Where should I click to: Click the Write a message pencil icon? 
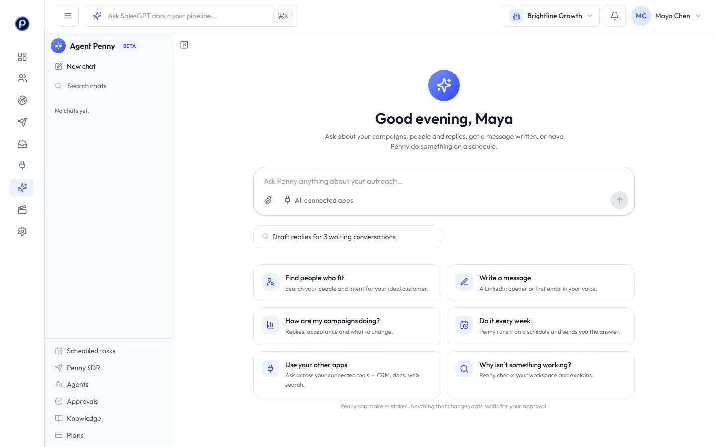[464, 282]
